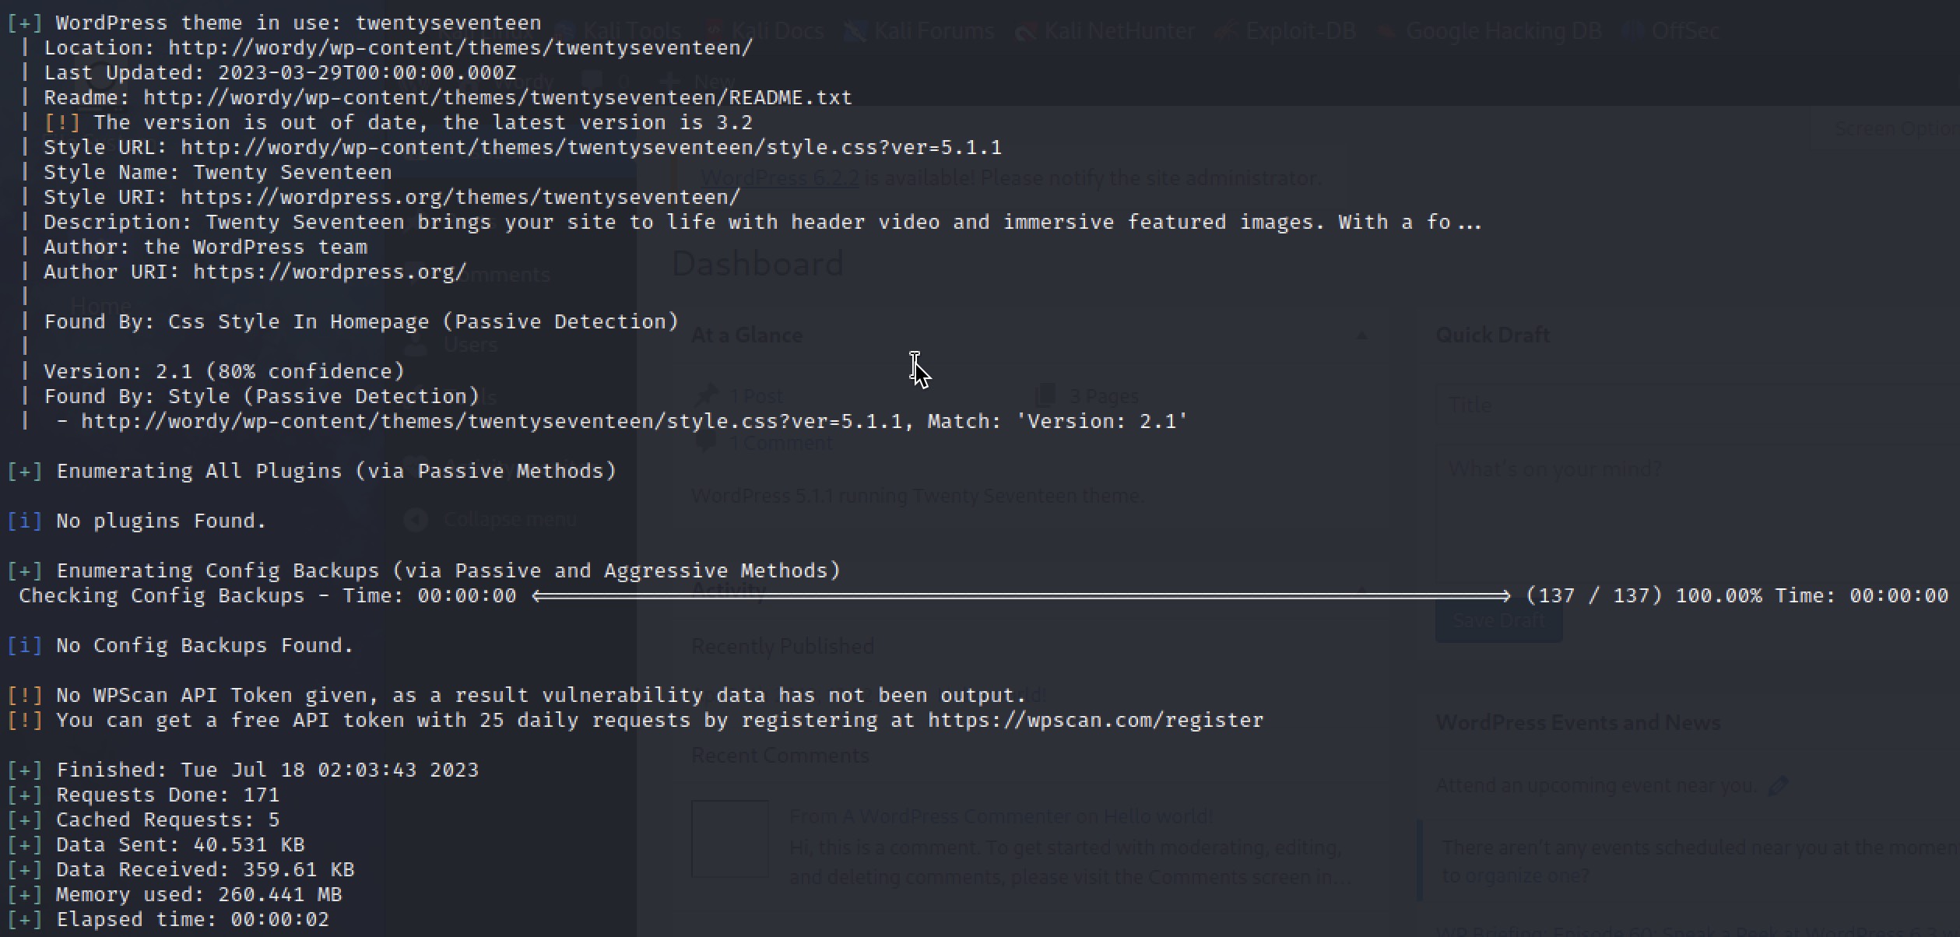The width and height of the screenshot is (1960, 937).
Task: Click the Dashboard page heading
Action: click(x=757, y=264)
